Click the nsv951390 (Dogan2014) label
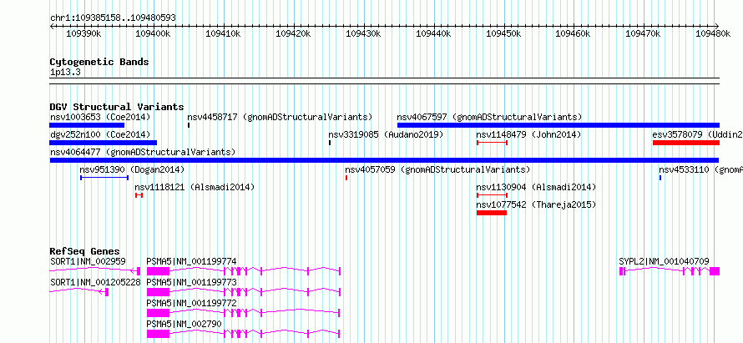 (132, 169)
